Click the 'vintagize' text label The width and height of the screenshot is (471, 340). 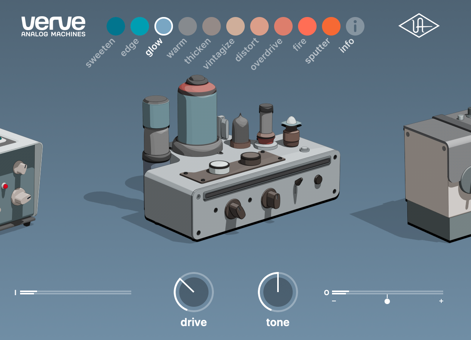coord(219,54)
